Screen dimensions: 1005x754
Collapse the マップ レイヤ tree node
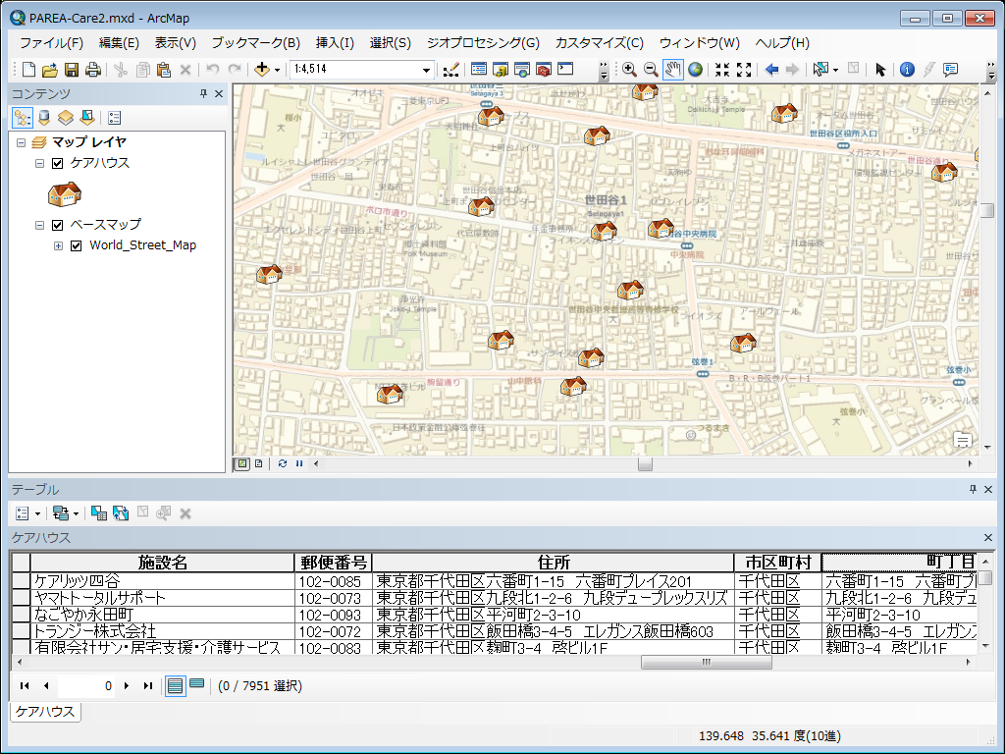pyautogui.click(x=22, y=142)
